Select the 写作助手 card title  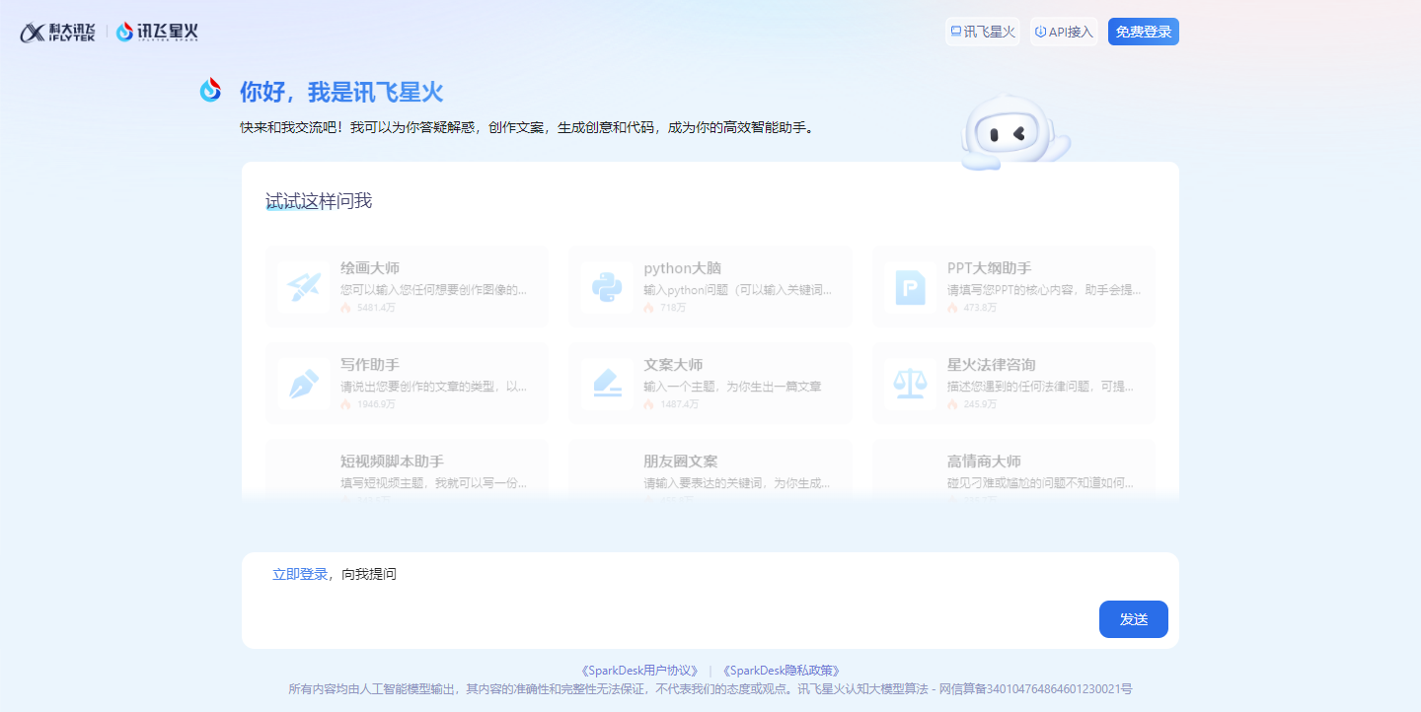coord(370,365)
